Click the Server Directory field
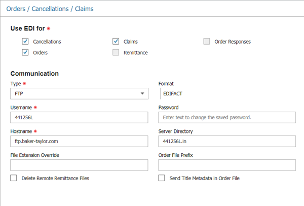This screenshot has height=206, width=304. point(227,141)
